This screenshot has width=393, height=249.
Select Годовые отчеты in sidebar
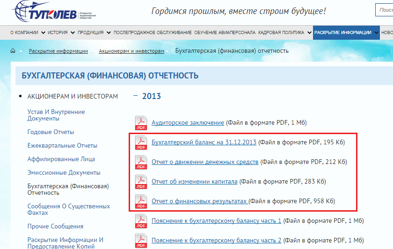(51, 132)
